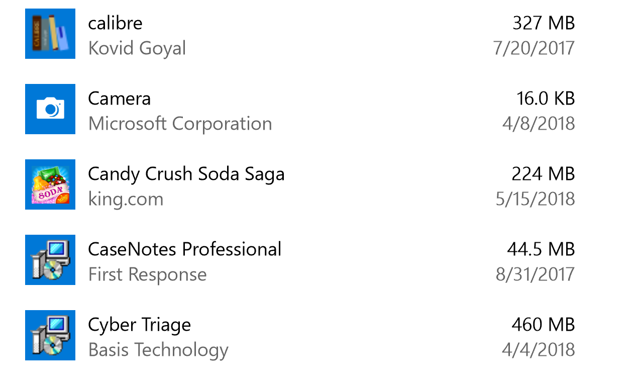Viewport: 633px width, 381px height.
Task: Click Microsoft Corporation publisher under Camera
Action: click(x=180, y=124)
